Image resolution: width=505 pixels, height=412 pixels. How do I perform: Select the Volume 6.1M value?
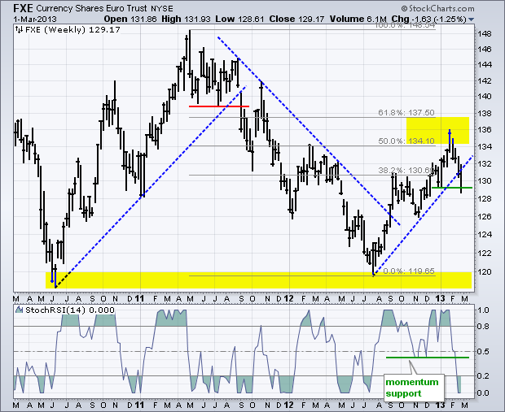358,19
